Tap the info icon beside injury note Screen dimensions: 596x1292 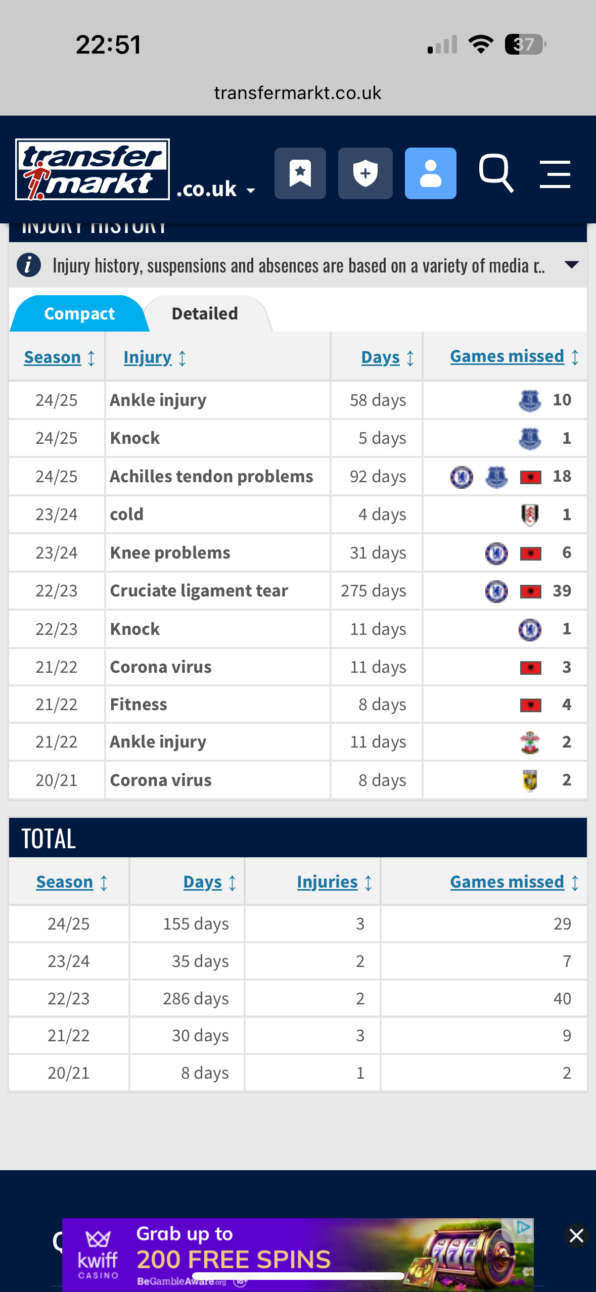click(29, 265)
